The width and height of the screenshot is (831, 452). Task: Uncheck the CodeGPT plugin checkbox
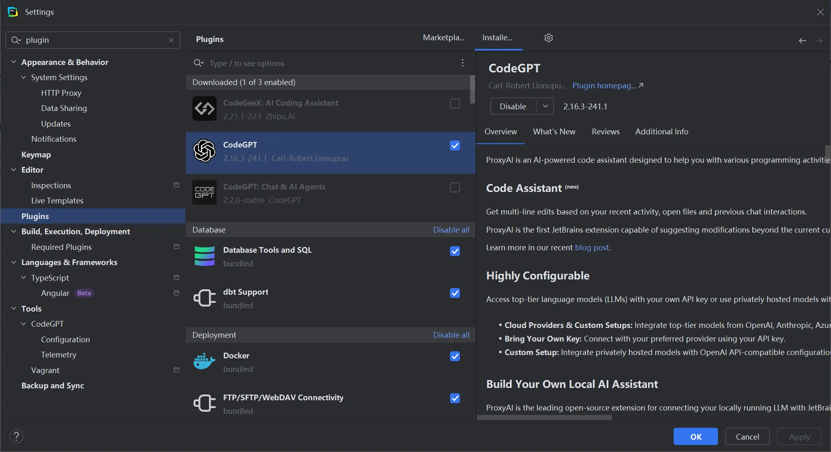pyautogui.click(x=455, y=145)
